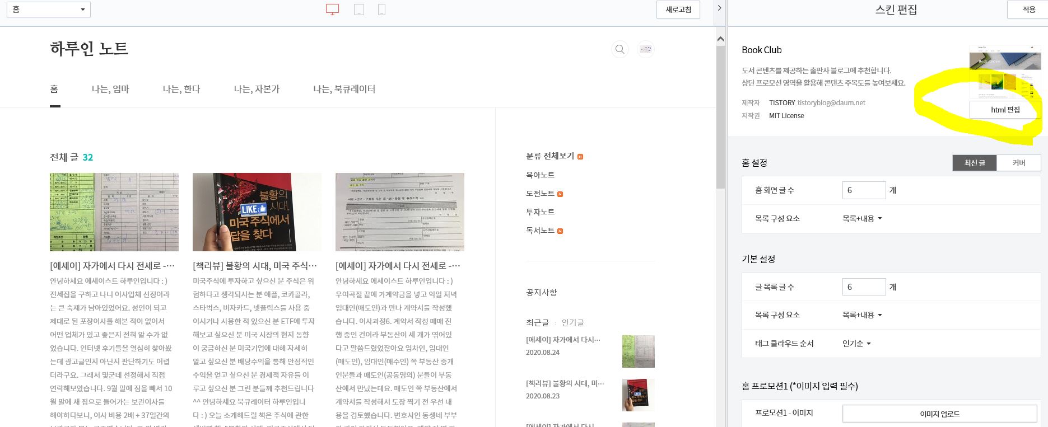Open 태그 클라우드 순서 인기순 dropdown

(x=856, y=344)
